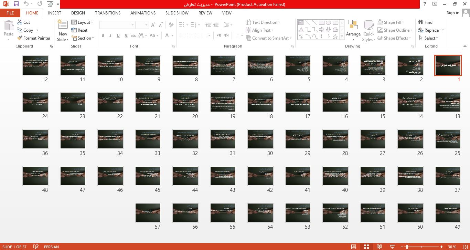Open the Copy dropdown arrow
The height and width of the screenshot is (250, 470).
point(37,30)
